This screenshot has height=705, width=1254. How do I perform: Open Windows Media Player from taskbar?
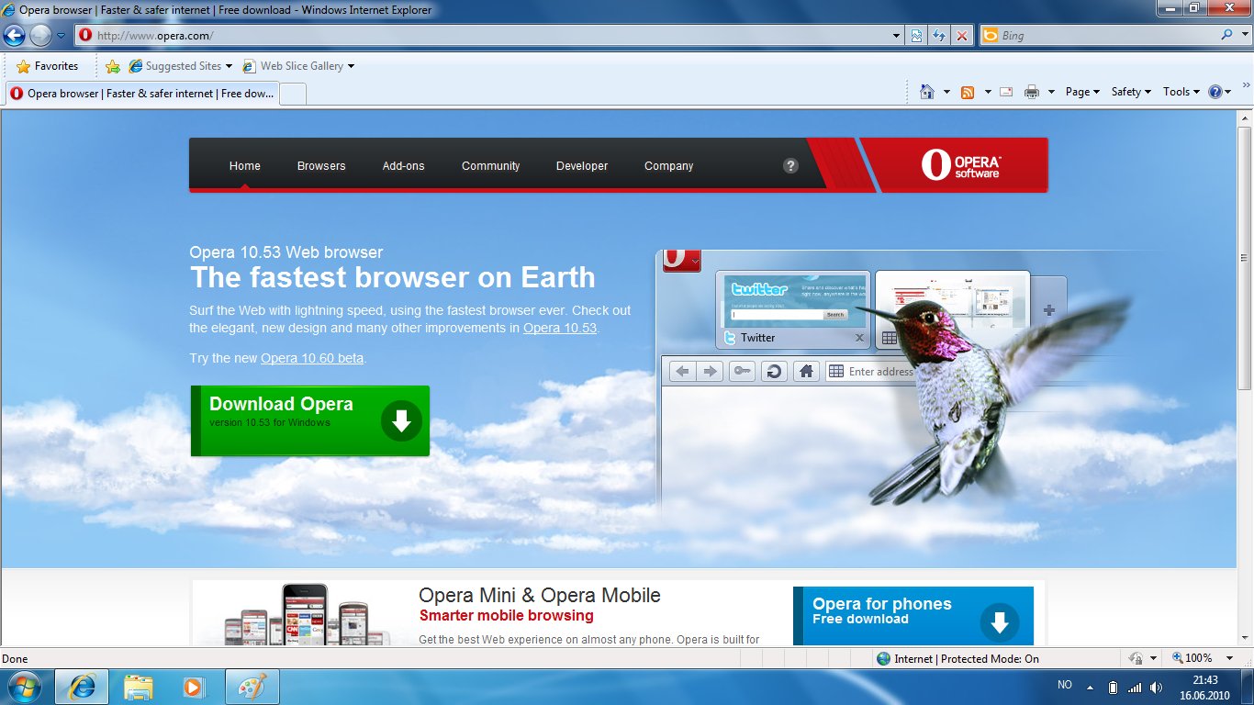pyautogui.click(x=196, y=687)
